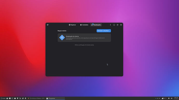Screen dimensions: 179x100
Task: Switch to the Explorar tab
Action: click(72, 25)
